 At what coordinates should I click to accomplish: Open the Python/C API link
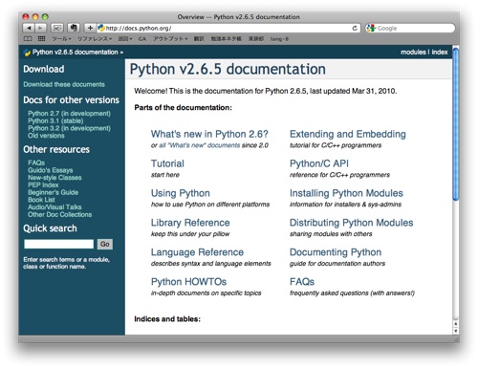click(319, 163)
